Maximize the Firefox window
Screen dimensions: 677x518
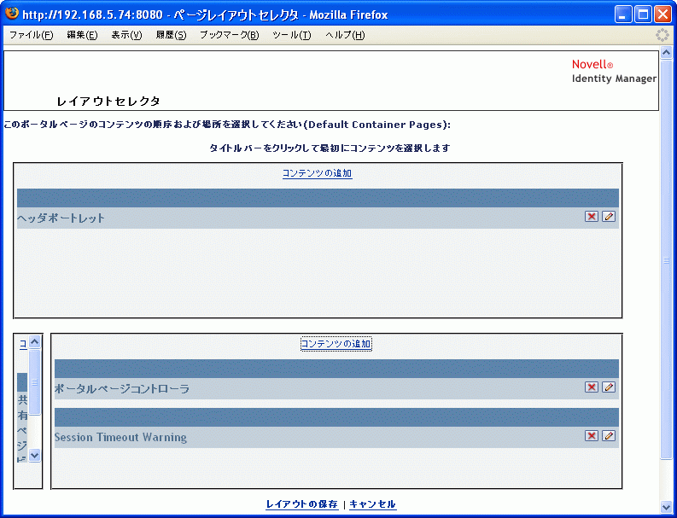pyautogui.click(x=643, y=15)
